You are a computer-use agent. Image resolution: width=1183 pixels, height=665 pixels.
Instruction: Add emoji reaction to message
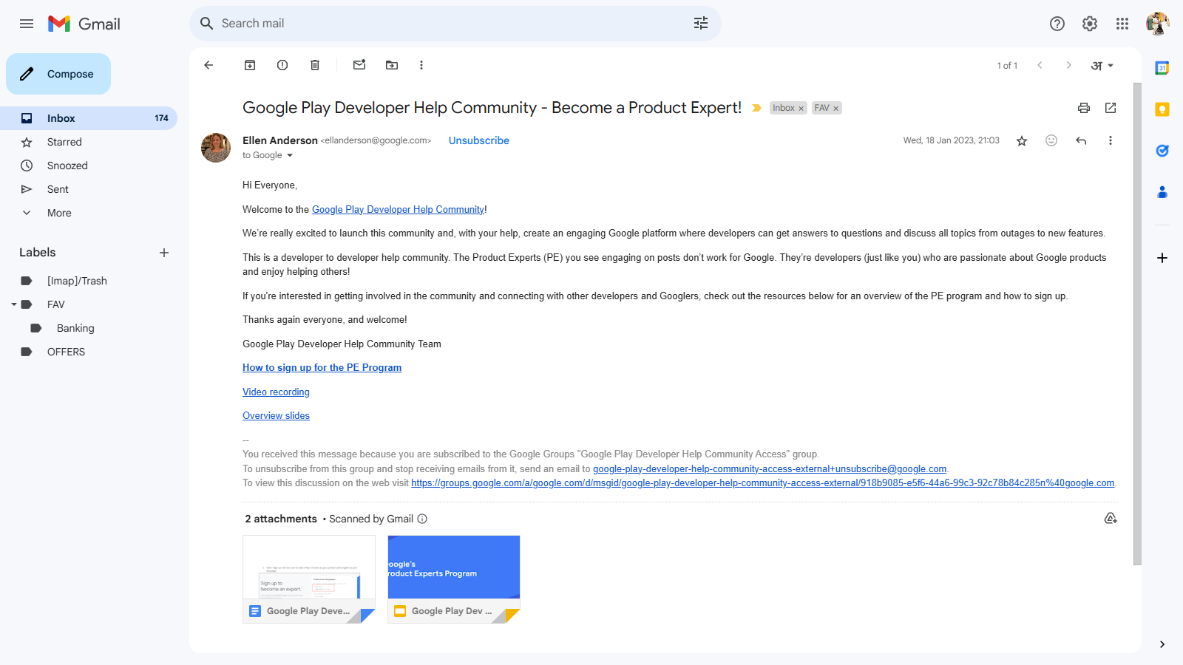1051,140
